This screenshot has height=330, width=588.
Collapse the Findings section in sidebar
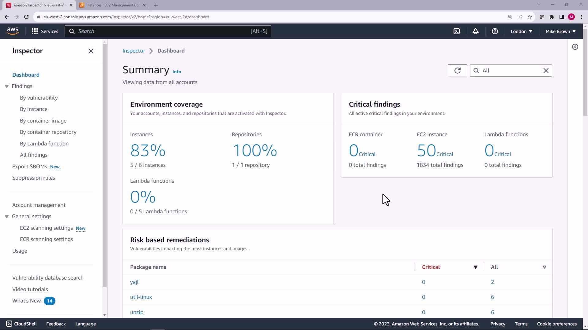coord(7,86)
